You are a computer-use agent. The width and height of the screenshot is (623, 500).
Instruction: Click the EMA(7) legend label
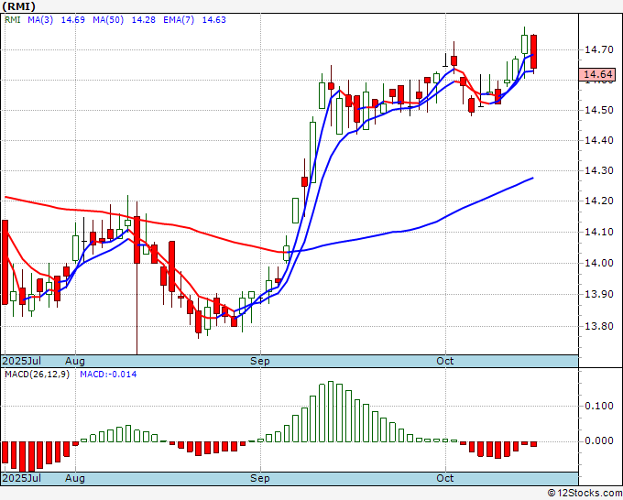point(179,20)
